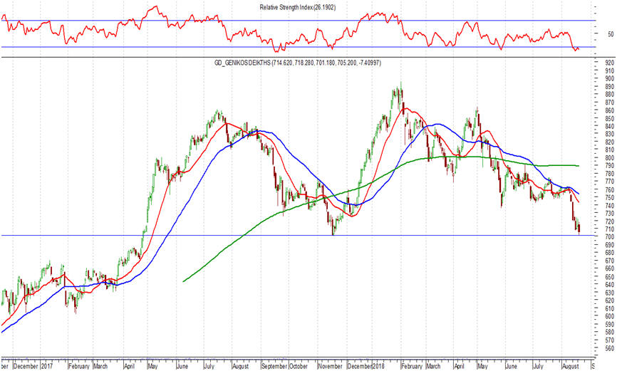Click the 2018 year label on time axis

[x=379, y=366]
